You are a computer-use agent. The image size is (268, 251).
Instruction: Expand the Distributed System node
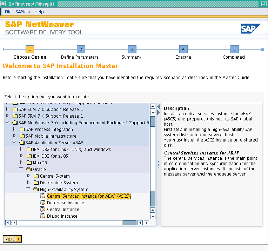pos(28,183)
